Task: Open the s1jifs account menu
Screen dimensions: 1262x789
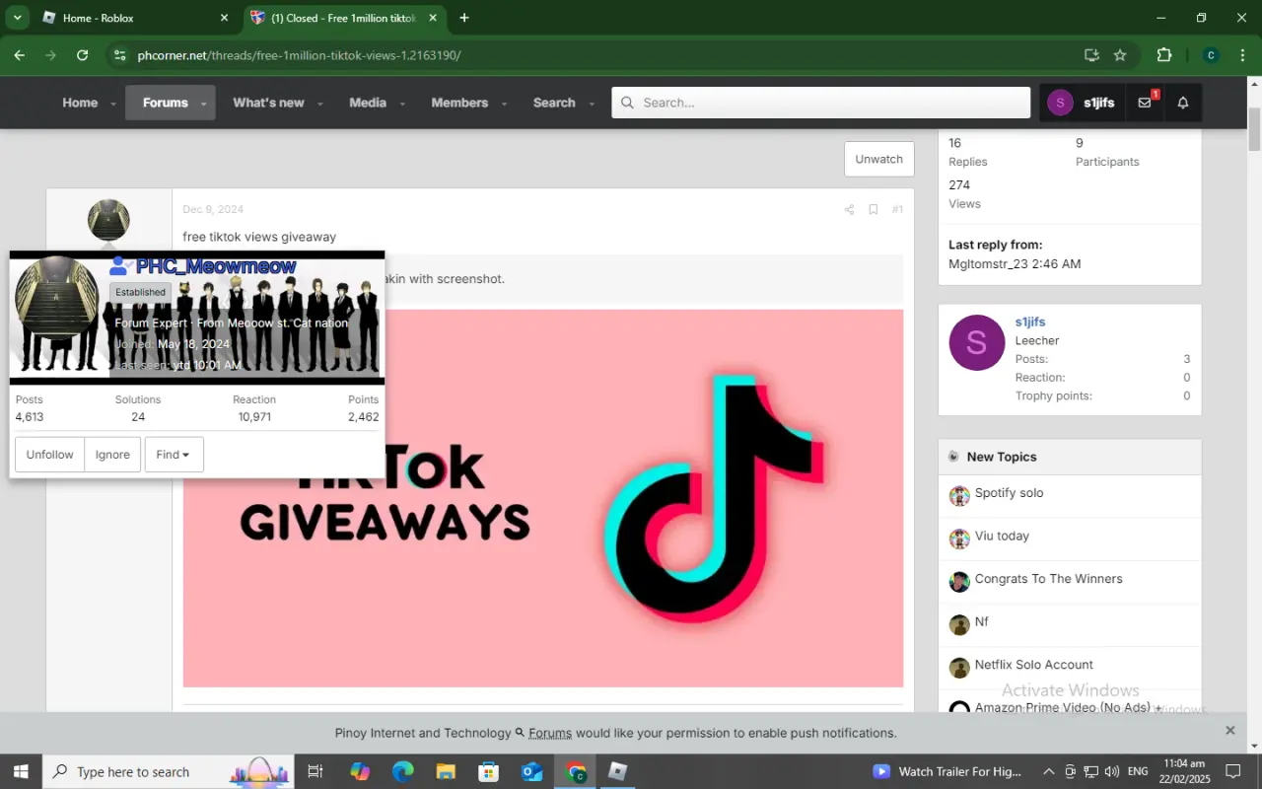Action: pyautogui.click(x=1083, y=103)
